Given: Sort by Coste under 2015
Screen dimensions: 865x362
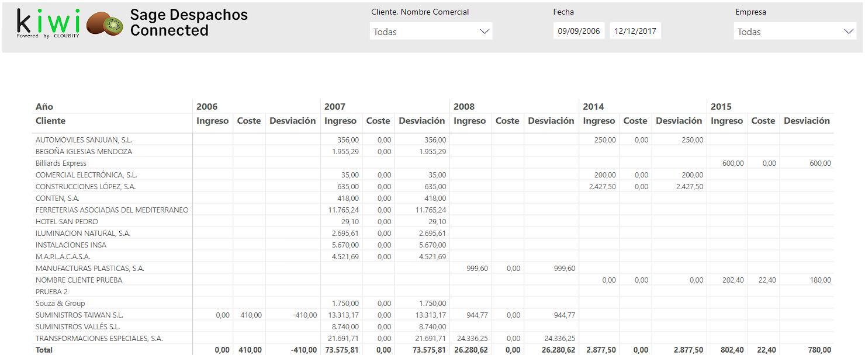Looking at the screenshot, I should pos(763,121).
